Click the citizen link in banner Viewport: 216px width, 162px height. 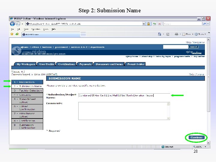(x=35, y=47)
